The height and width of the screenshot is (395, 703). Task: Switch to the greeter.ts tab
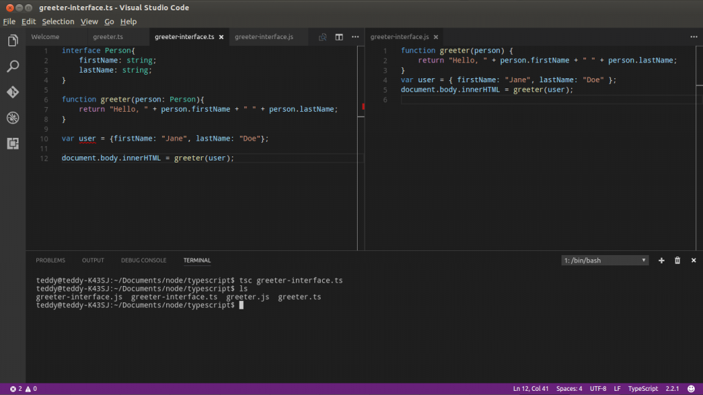point(108,37)
